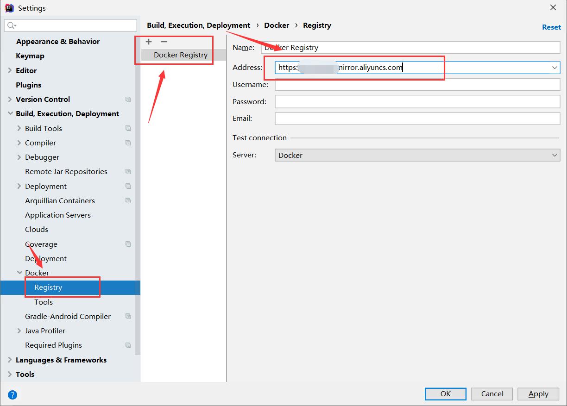Collapse the Docker tree node
The height and width of the screenshot is (406, 567).
[x=19, y=273]
